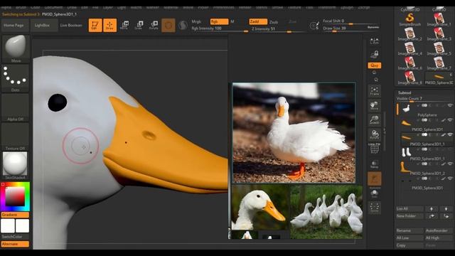Toggle Rgb paint mode
Viewport: 455px width, 256px height.
click(x=219, y=21)
